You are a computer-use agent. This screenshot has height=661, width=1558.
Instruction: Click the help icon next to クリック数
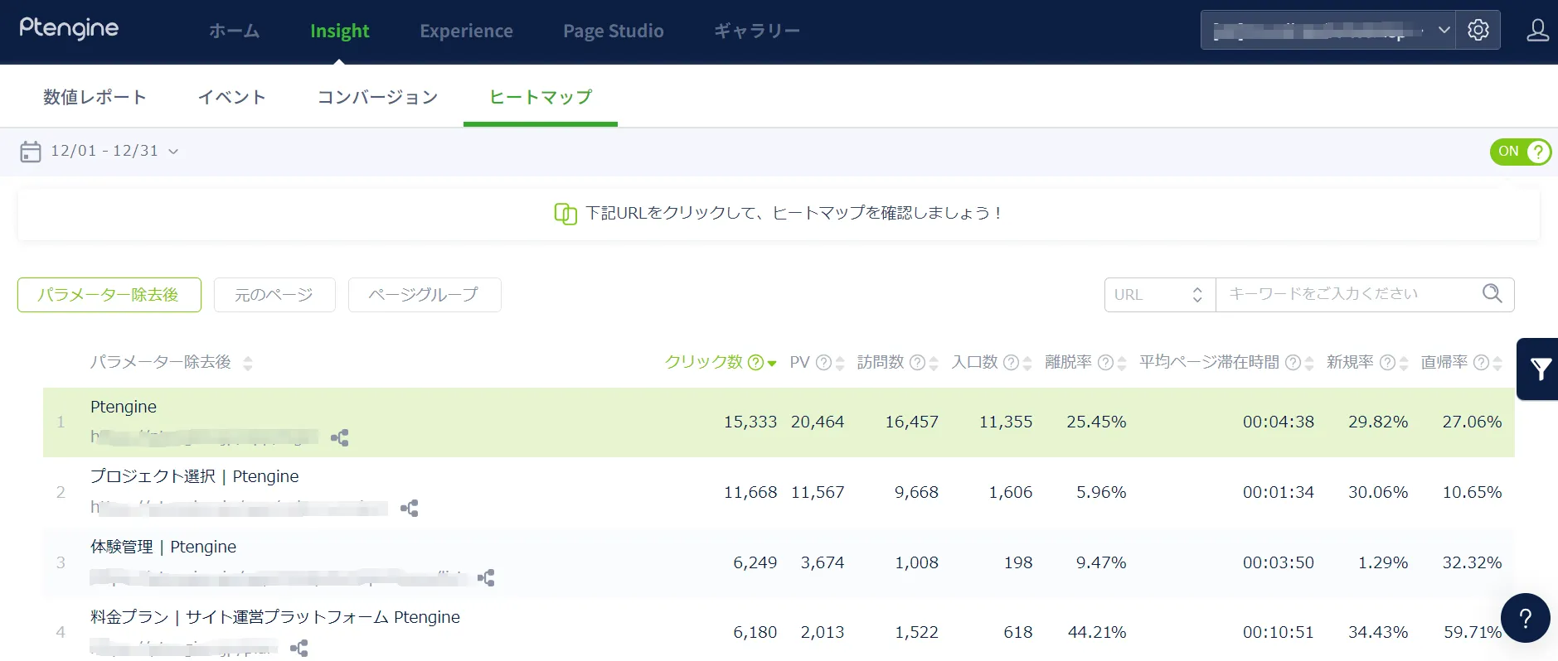pos(755,363)
